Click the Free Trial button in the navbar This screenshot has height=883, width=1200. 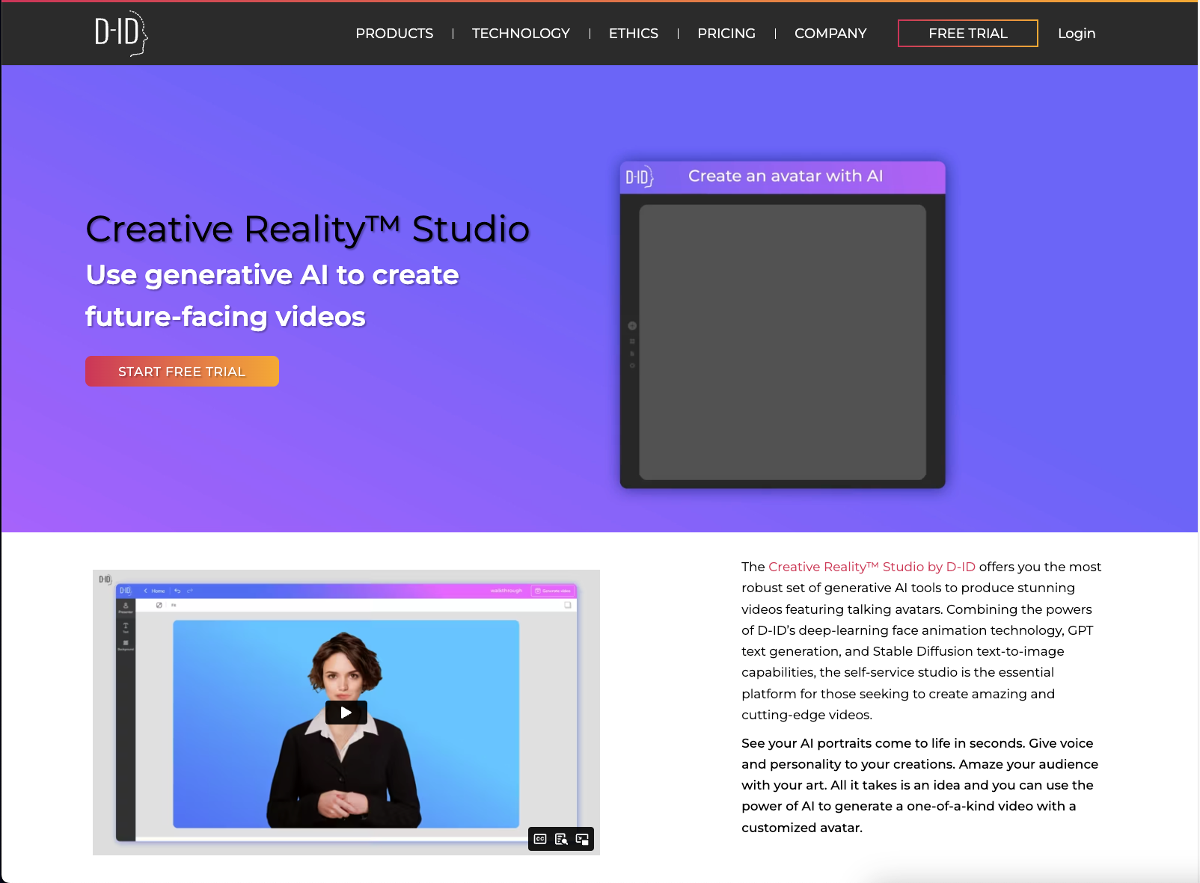(x=968, y=34)
